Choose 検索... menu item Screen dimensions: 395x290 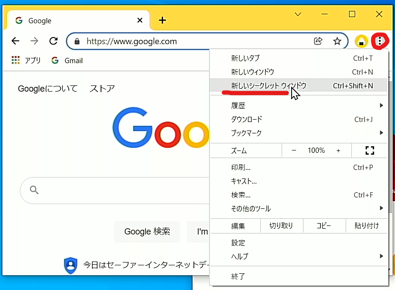[x=299, y=195]
